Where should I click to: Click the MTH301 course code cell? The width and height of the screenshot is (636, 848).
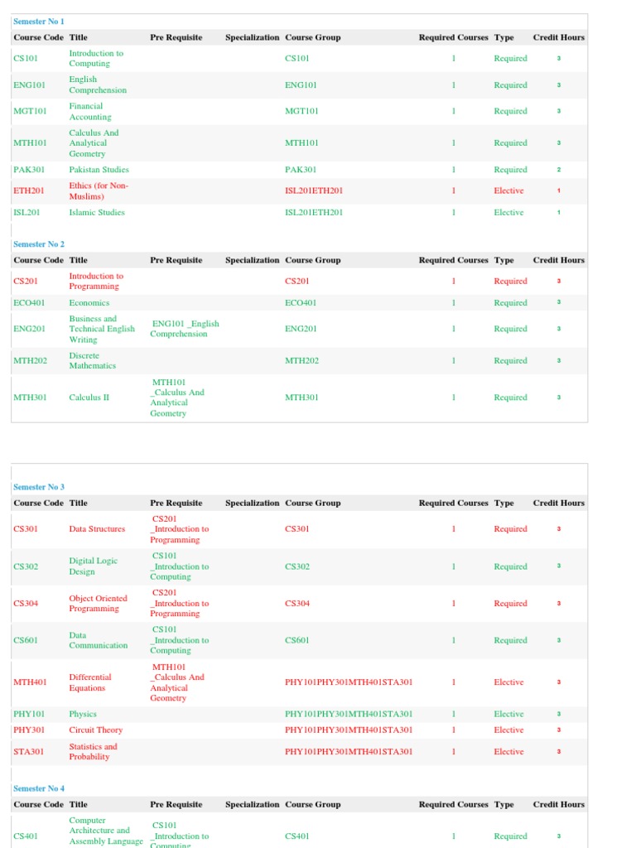pos(30,397)
